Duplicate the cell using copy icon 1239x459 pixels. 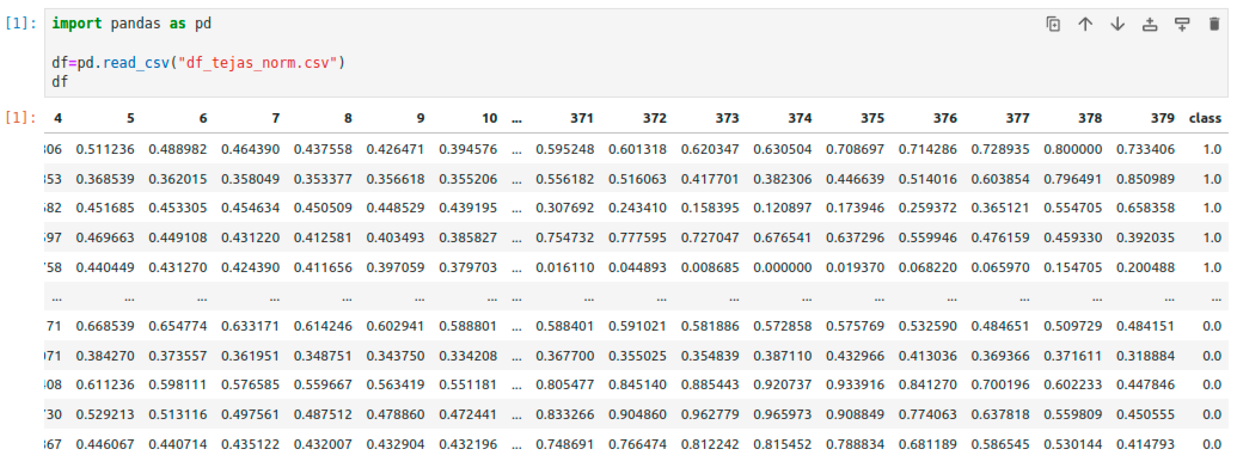point(1053,24)
